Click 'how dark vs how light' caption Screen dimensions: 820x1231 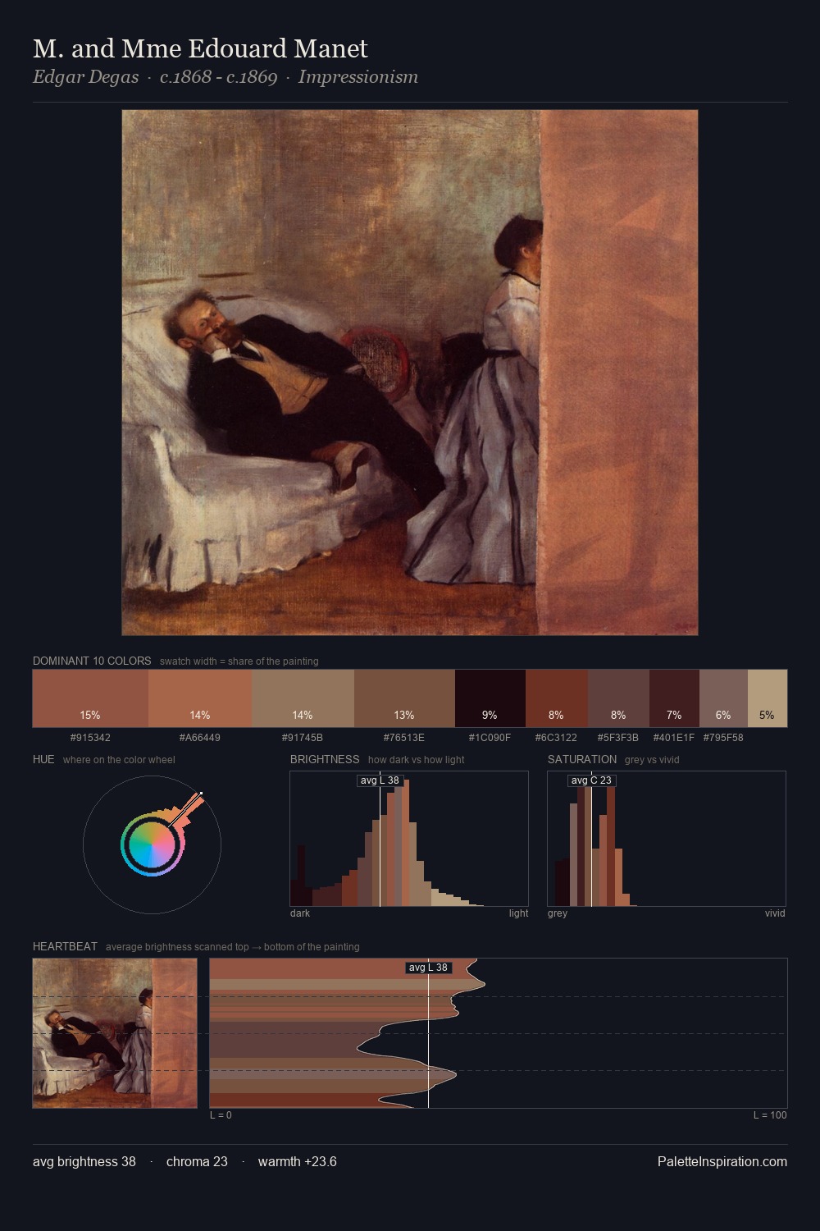point(417,760)
